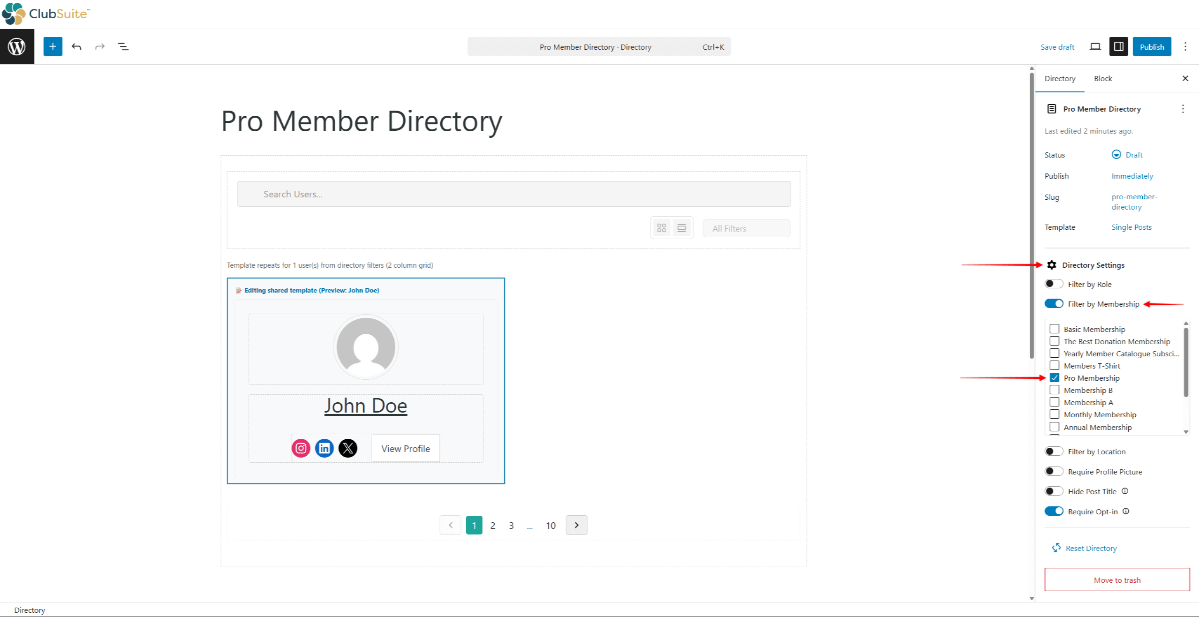The height and width of the screenshot is (617, 1199).
Task: Disable the Filter by Membership toggle
Action: [x=1054, y=303]
